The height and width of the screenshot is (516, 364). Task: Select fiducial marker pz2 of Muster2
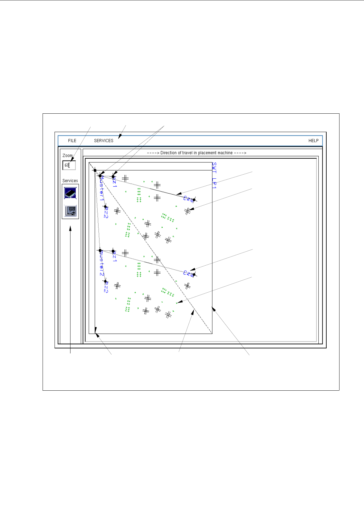[x=105, y=281]
